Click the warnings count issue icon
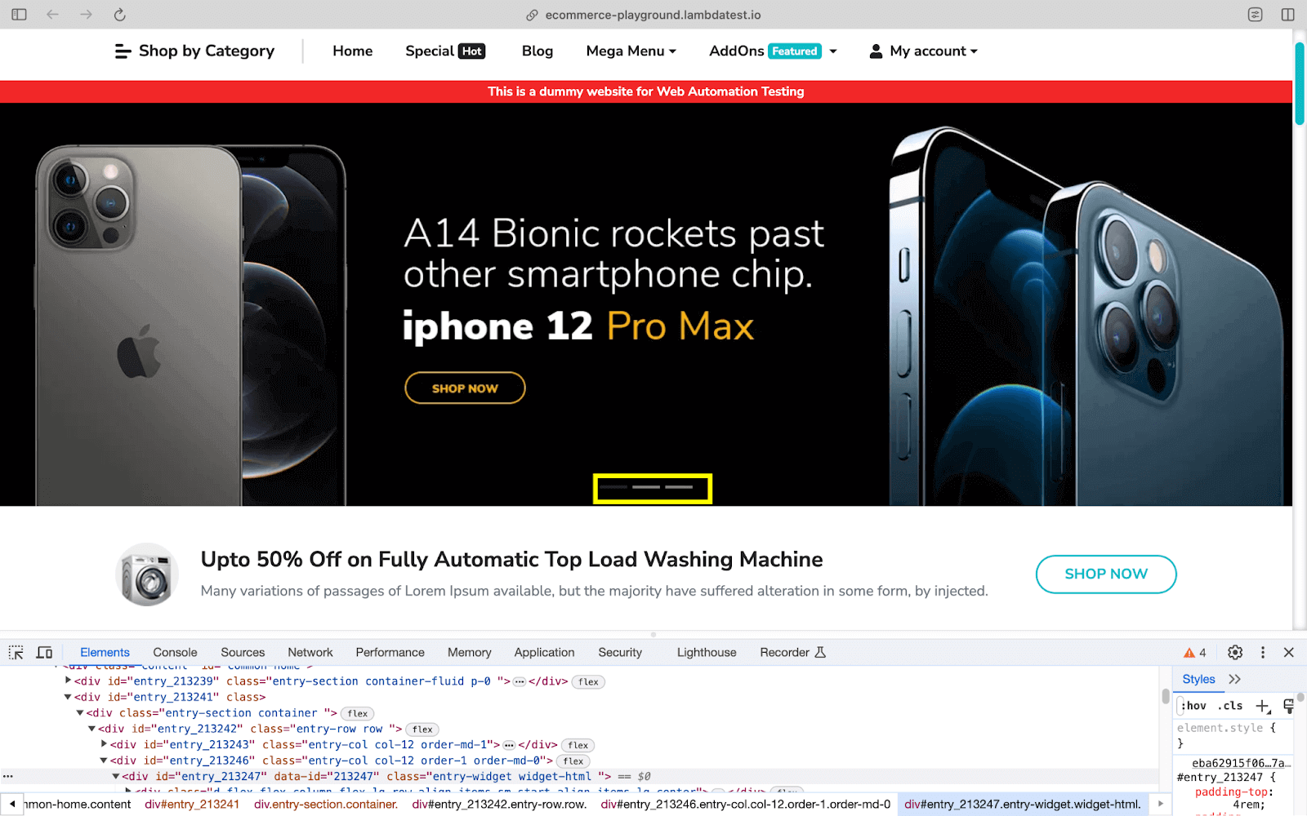1307x816 pixels. click(1195, 652)
